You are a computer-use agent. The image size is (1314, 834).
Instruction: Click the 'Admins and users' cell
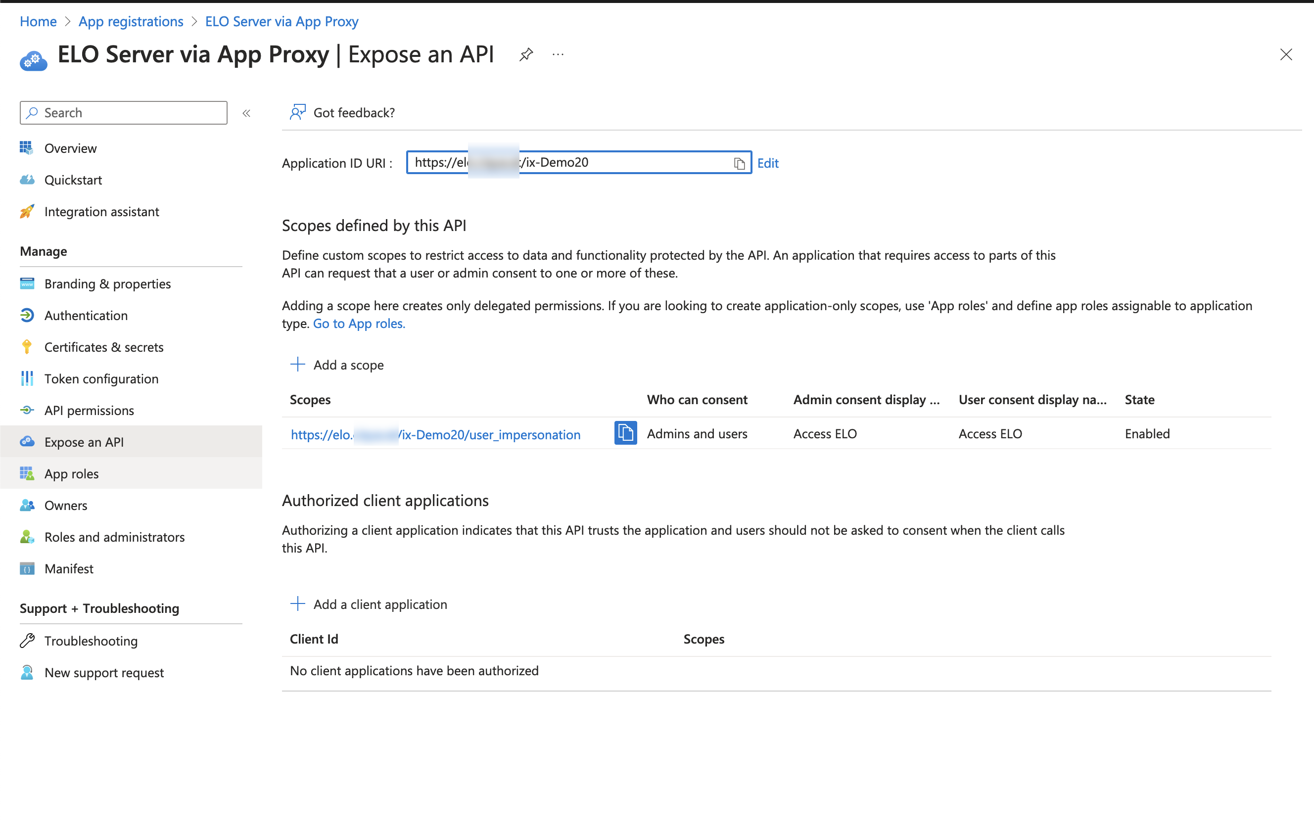(x=697, y=434)
